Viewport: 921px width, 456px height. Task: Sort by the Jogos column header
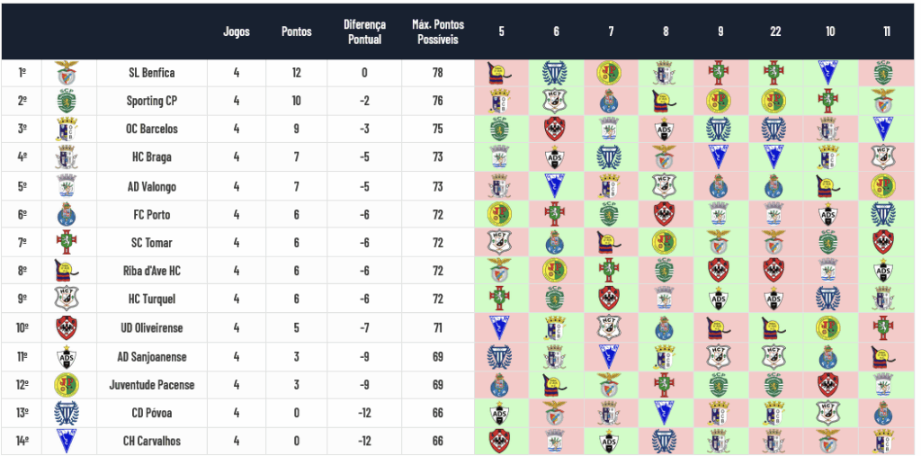click(237, 31)
